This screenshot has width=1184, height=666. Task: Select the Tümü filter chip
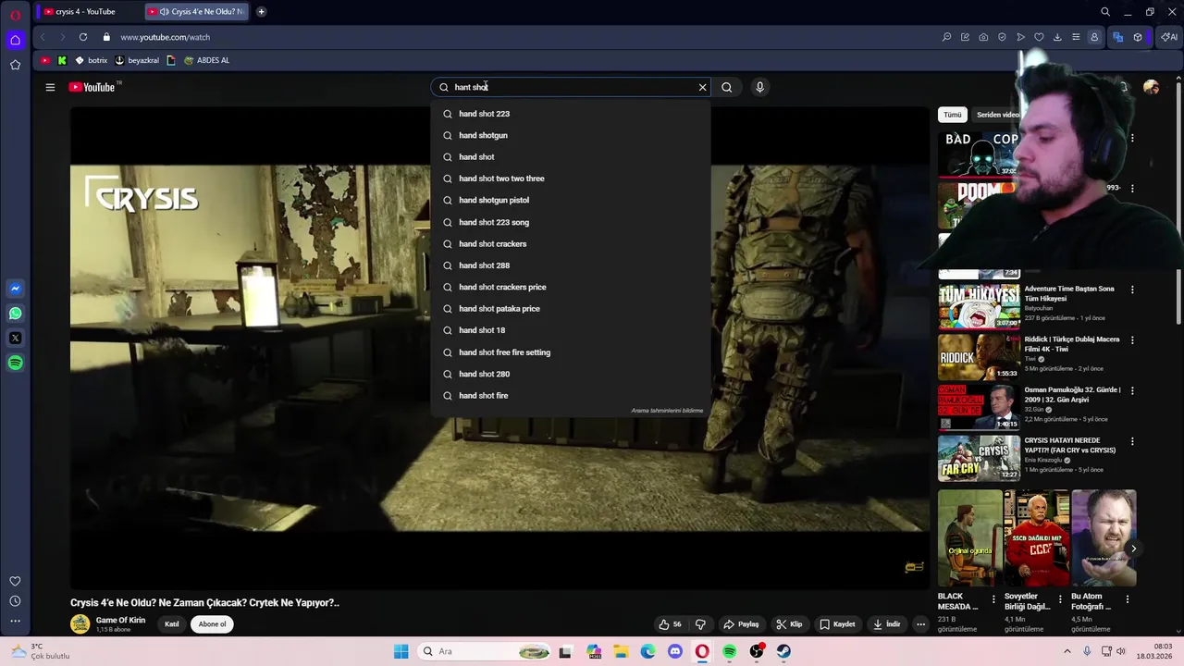coord(953,115)
